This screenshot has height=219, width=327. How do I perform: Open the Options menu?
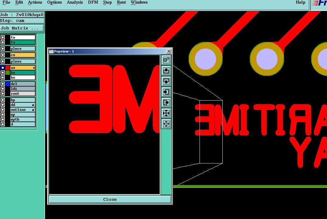pos(54,2)
